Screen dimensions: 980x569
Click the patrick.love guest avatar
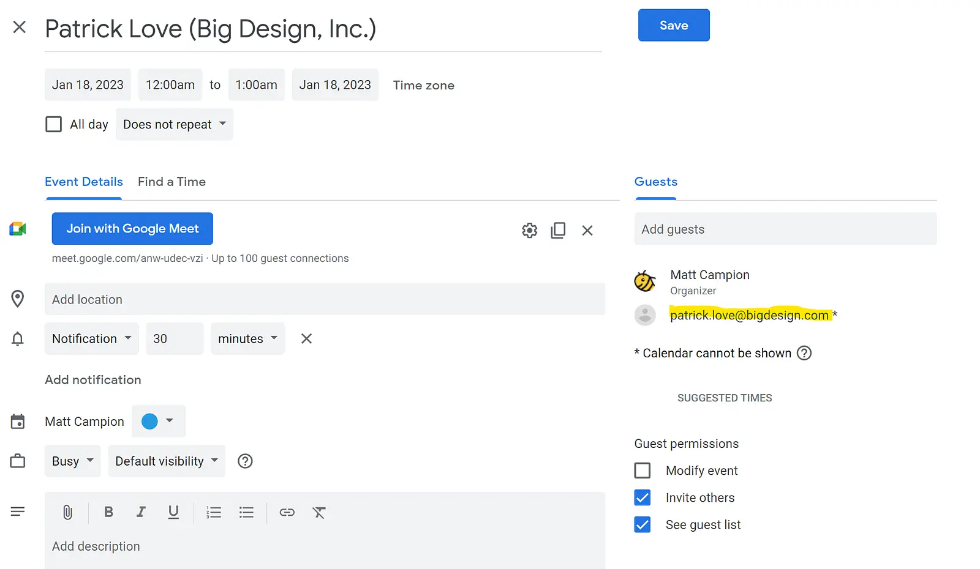click(645, 315)
